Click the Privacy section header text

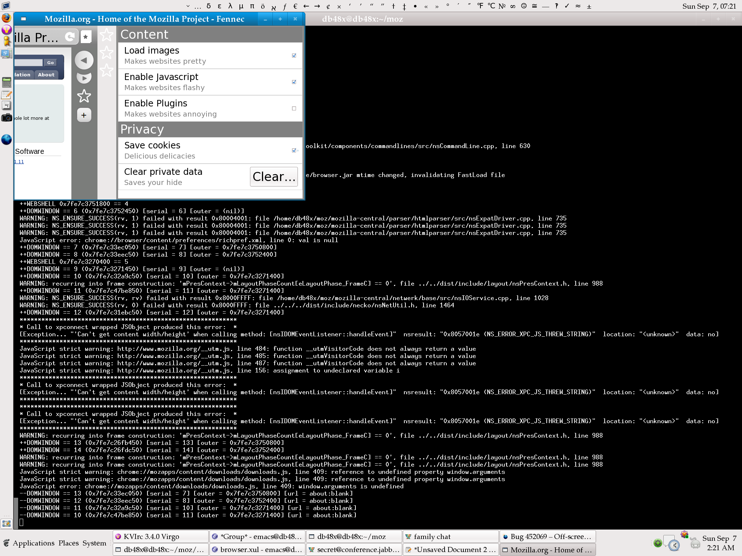pyautogui.click(x=142, y=129)
